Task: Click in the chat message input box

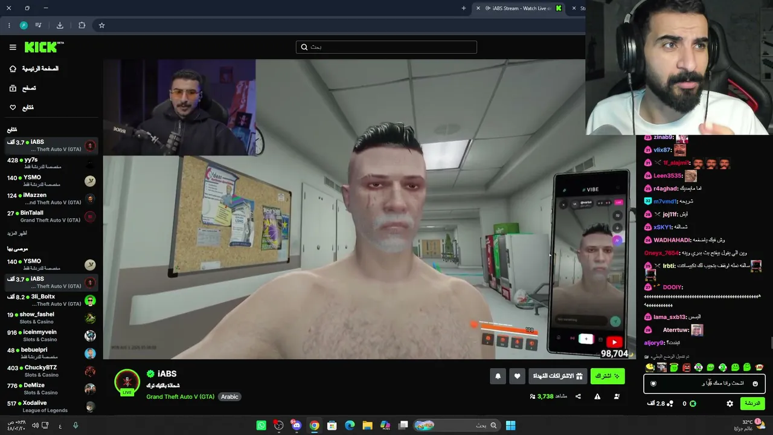Action: [x=705, y=384]
